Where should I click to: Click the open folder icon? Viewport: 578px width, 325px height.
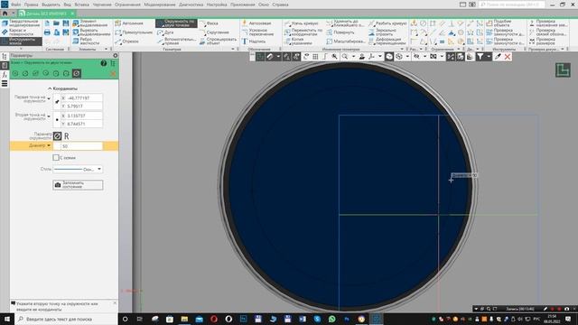tap(56, 23)
